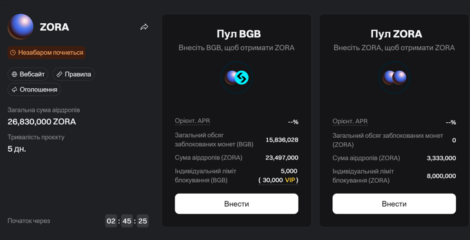Click the ZORA token sphere logo
The height and width of the screenshot is (240, 470).
point(21,26)
